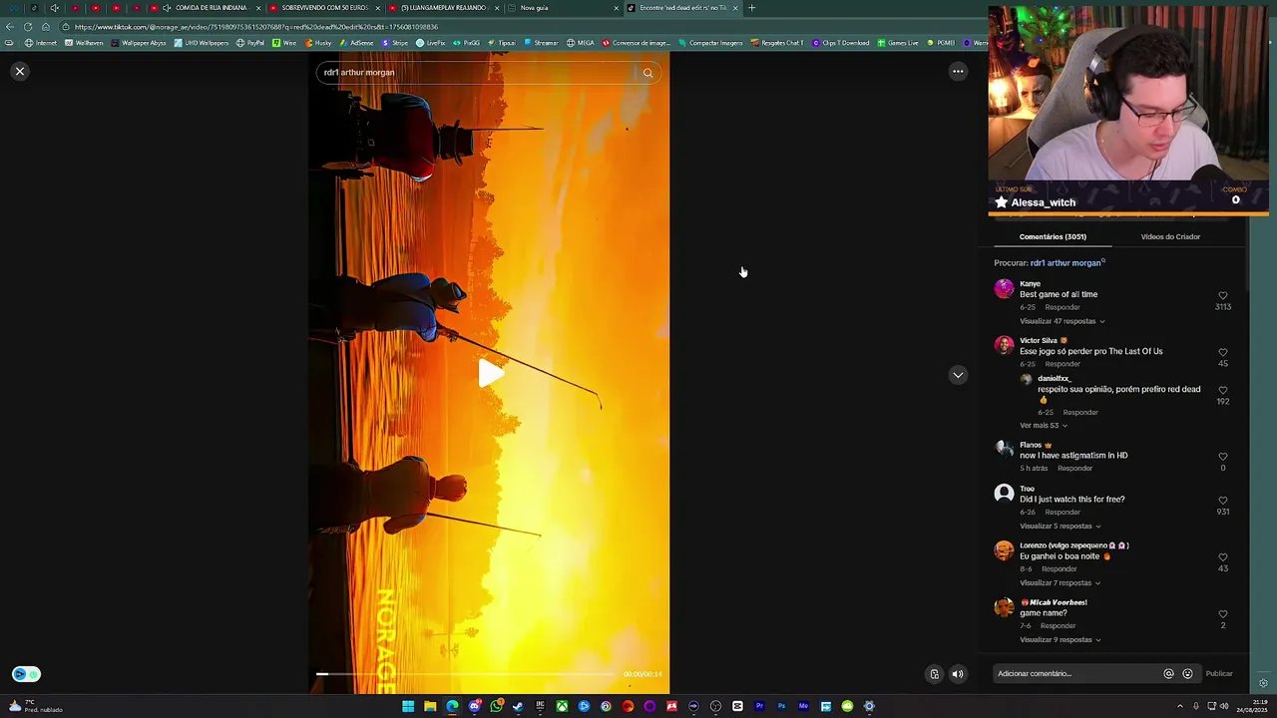The height and width of the screenshot is (718, 1277).
Task: Open the Streamar bookmark
Action: (x=541, y=43)
